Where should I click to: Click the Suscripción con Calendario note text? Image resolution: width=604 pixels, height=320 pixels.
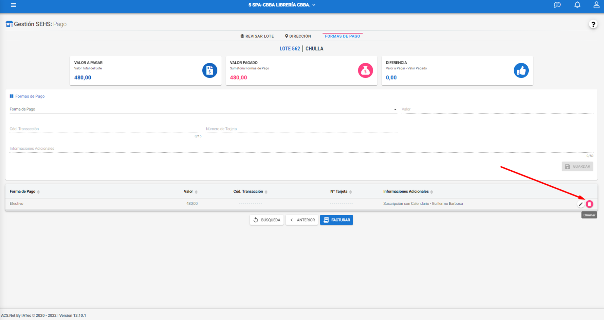coord(423,204)
